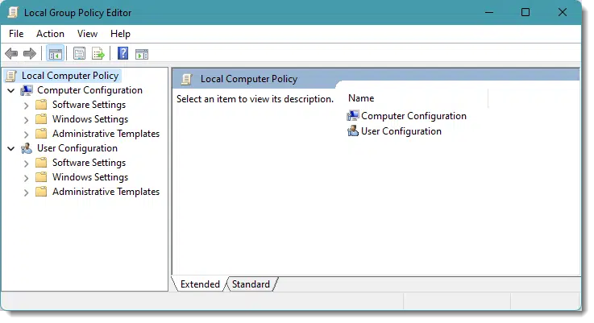This screenshot has height=323, width=594.
Task: Switch to the Standard tab
Action: click(x=251, y=284)
